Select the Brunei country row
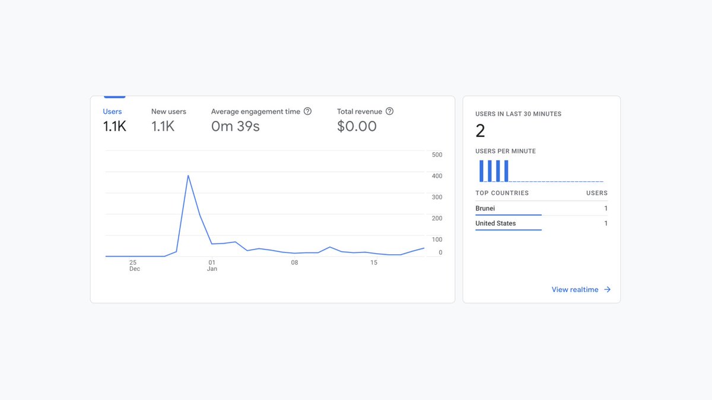Viewport: 712px width, 400px height. click(541, 209)
